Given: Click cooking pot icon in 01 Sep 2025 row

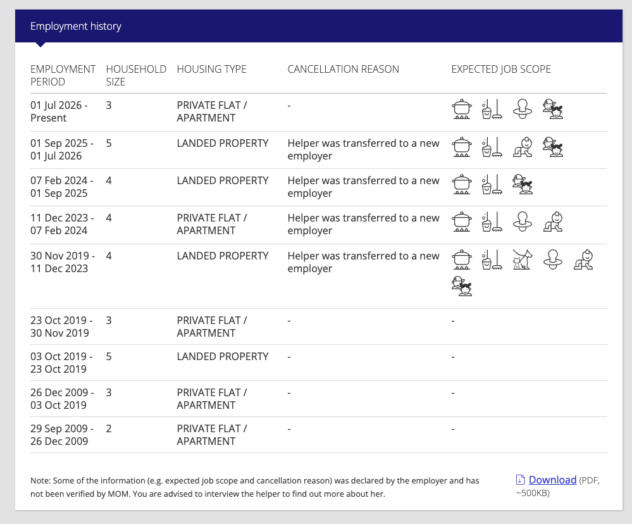Looking at the screenshot, I should click(x=461, y=147).
